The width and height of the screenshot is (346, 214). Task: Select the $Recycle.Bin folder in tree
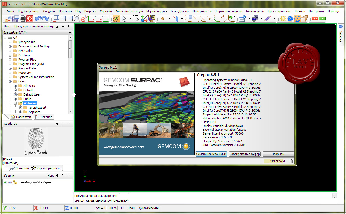tap(27, 42)
